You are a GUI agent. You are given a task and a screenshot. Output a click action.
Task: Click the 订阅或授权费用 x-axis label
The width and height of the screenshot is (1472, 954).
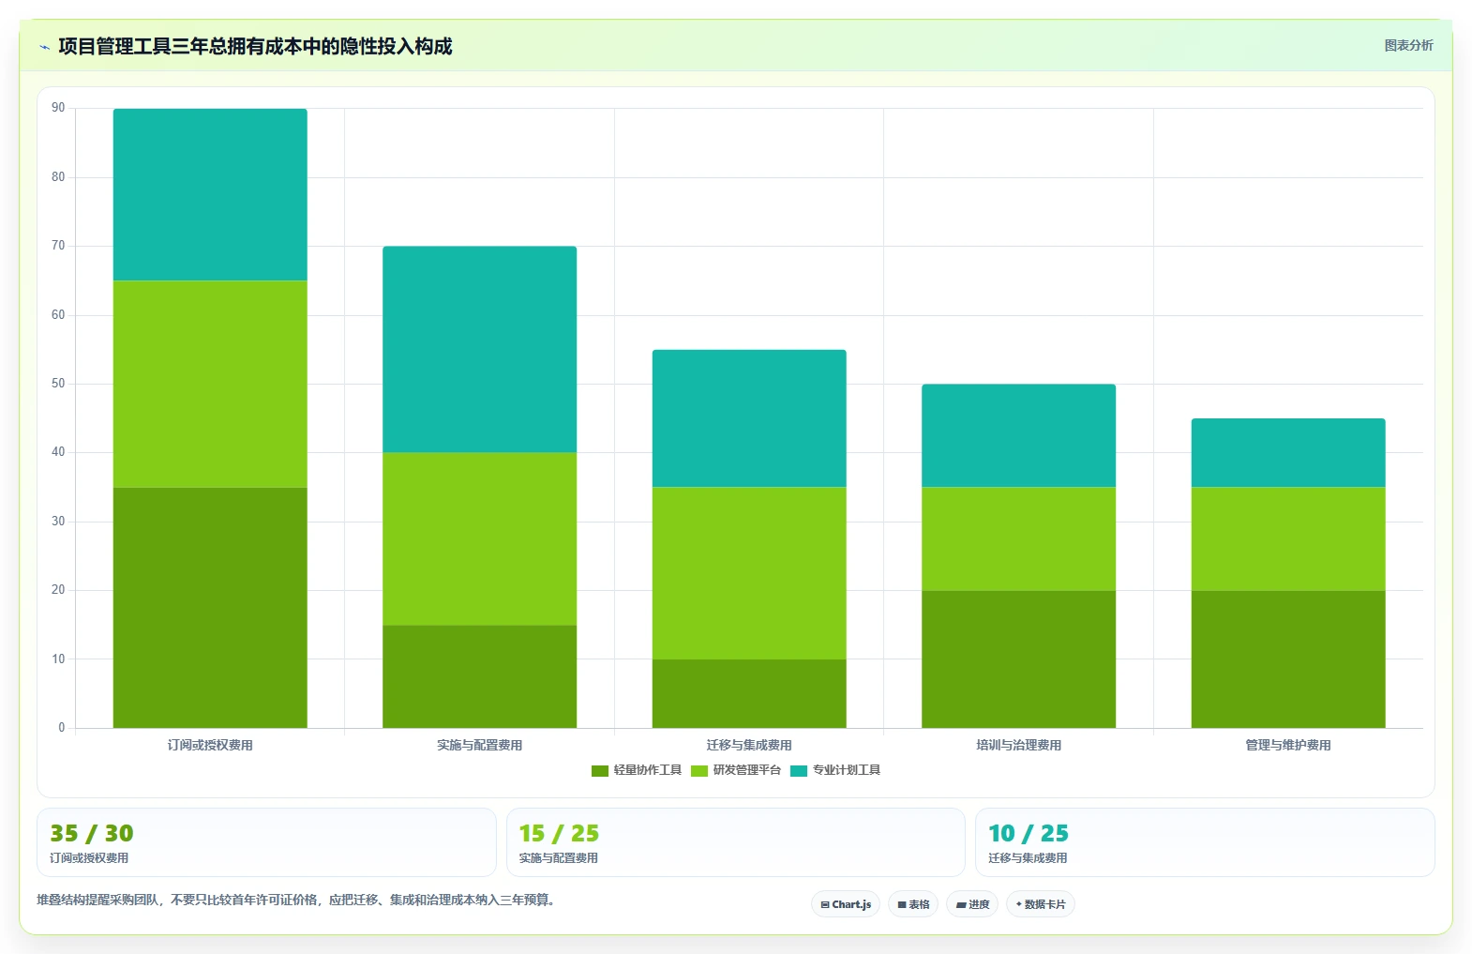pos(210,745)
